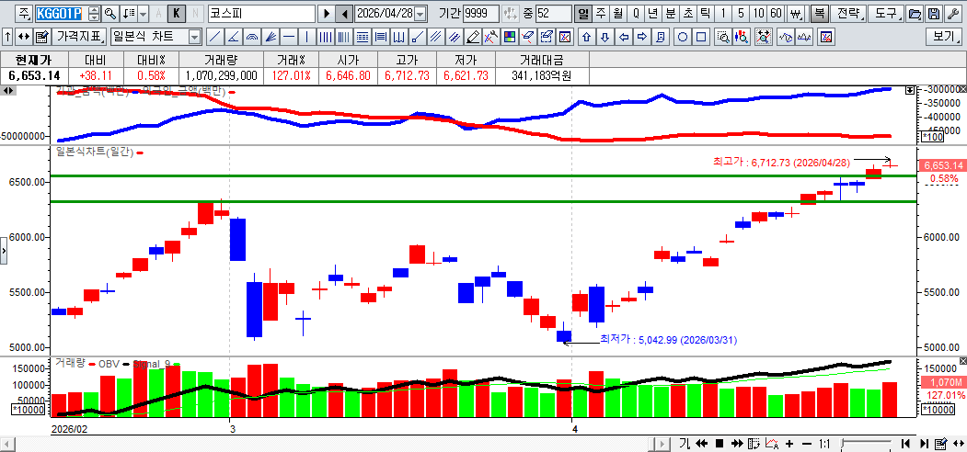Click the 기간 period input field 9999

(x=481, y=14)
